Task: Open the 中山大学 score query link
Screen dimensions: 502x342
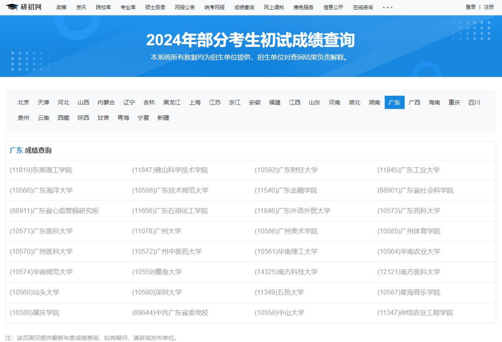Action: point(278,313)
